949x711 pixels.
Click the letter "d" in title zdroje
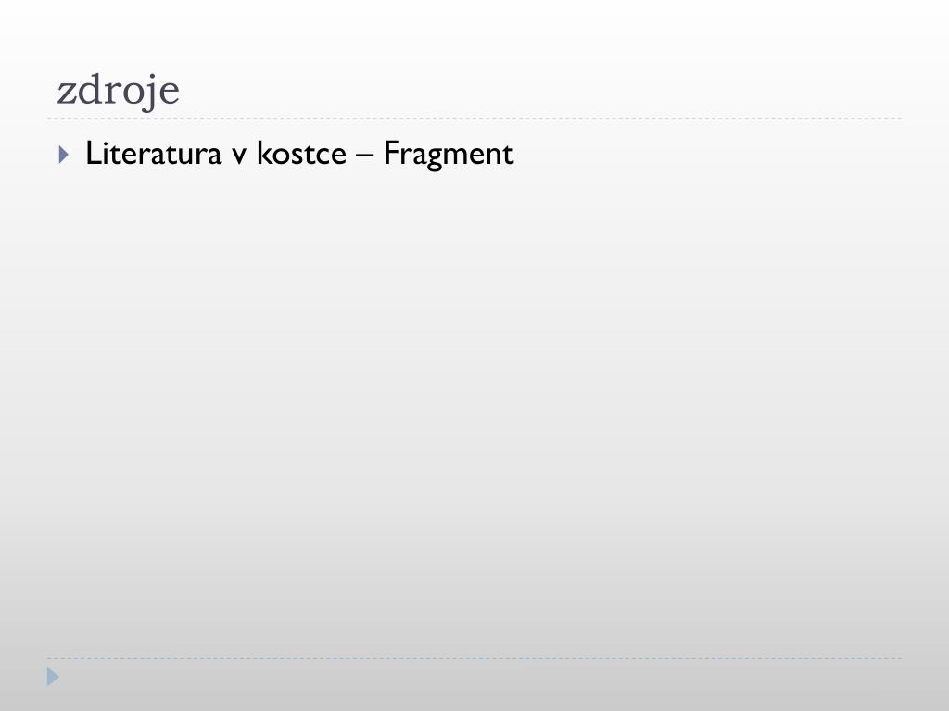pos(88,90)
